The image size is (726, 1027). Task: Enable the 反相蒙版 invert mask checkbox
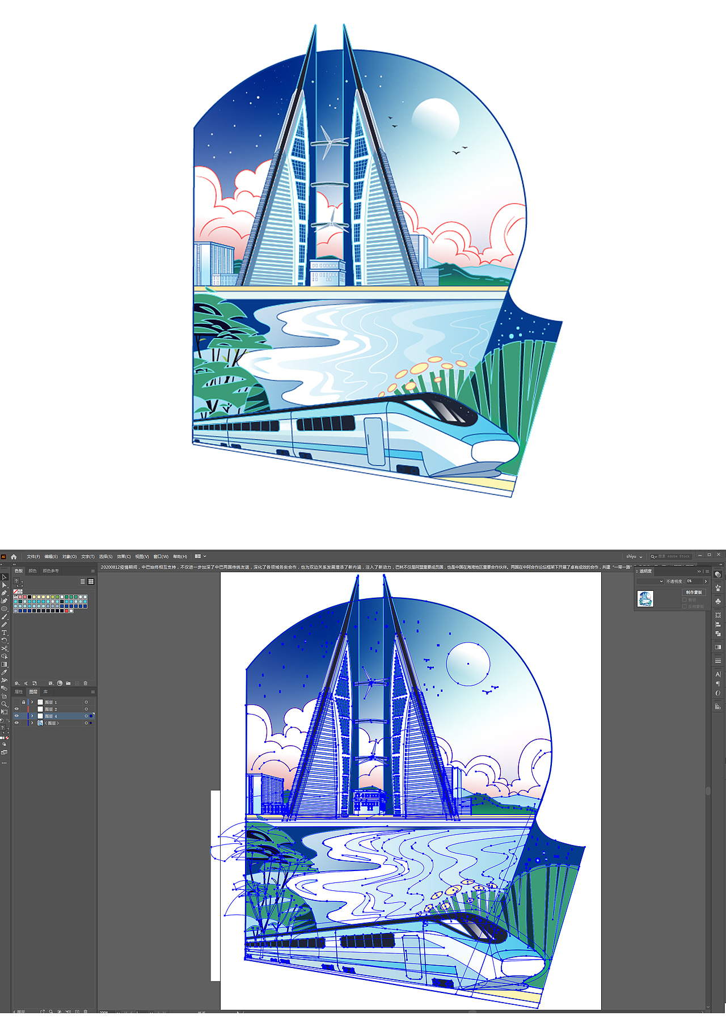point(684,606)
